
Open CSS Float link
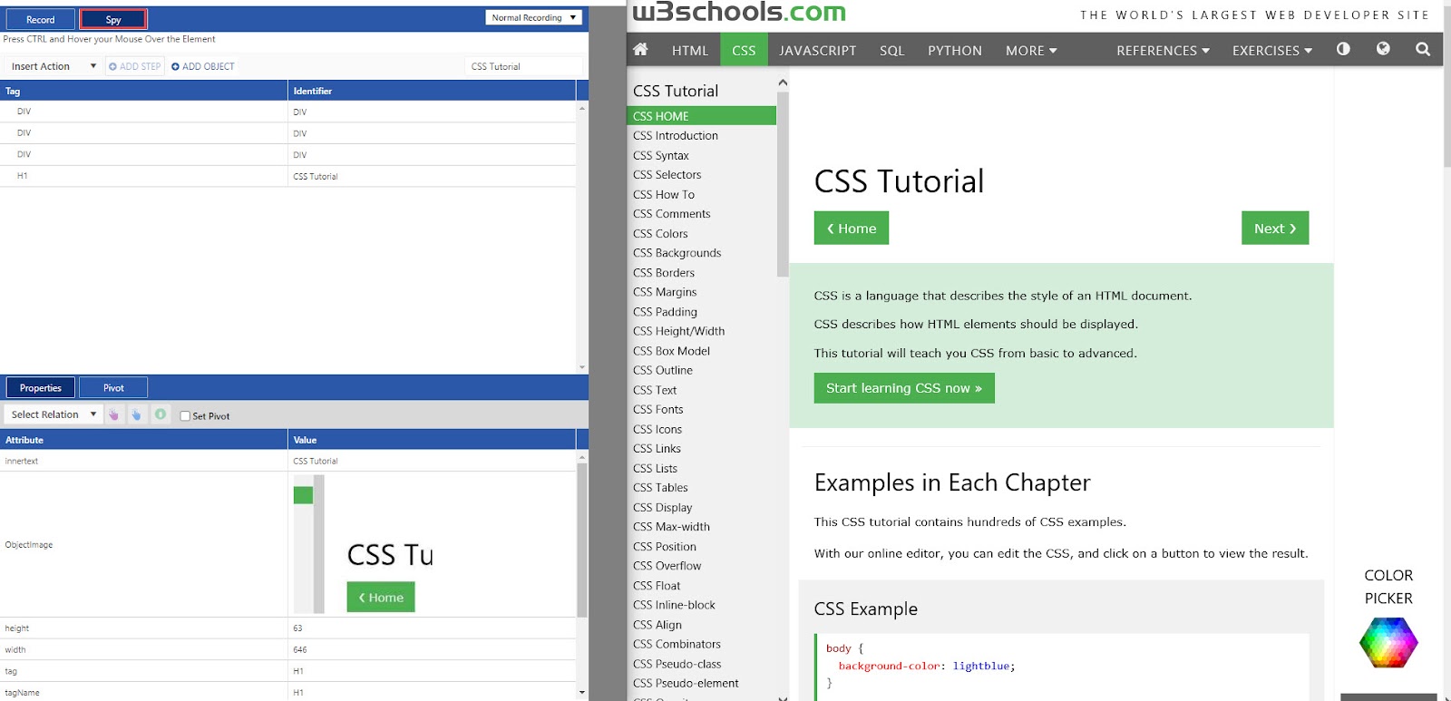coord(657,586)
